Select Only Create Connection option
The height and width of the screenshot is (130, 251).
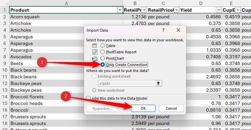point(102,65)
